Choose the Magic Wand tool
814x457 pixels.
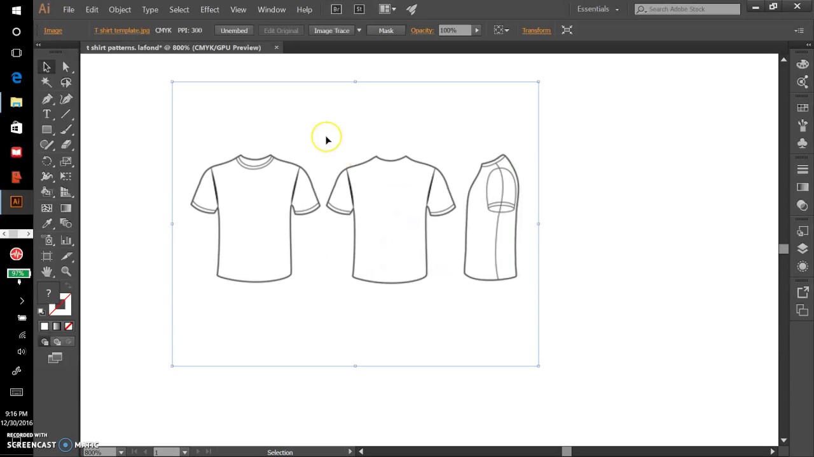pos(46,83)
